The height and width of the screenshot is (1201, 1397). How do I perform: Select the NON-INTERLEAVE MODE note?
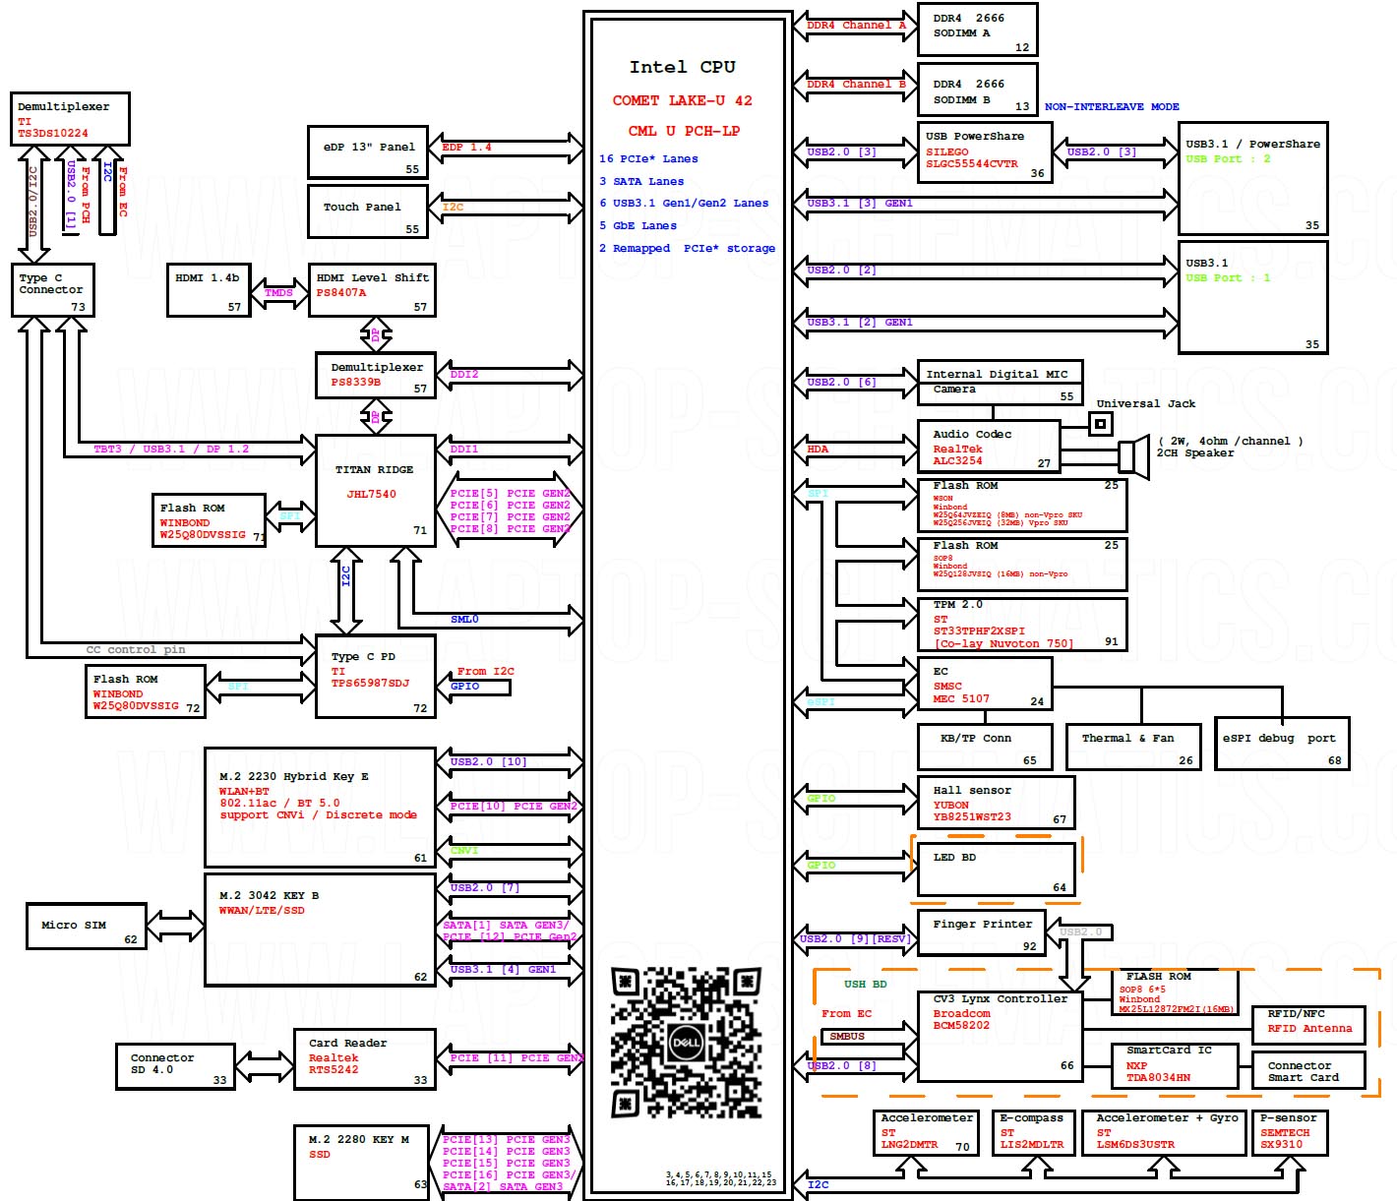(x=1112, y=106)
